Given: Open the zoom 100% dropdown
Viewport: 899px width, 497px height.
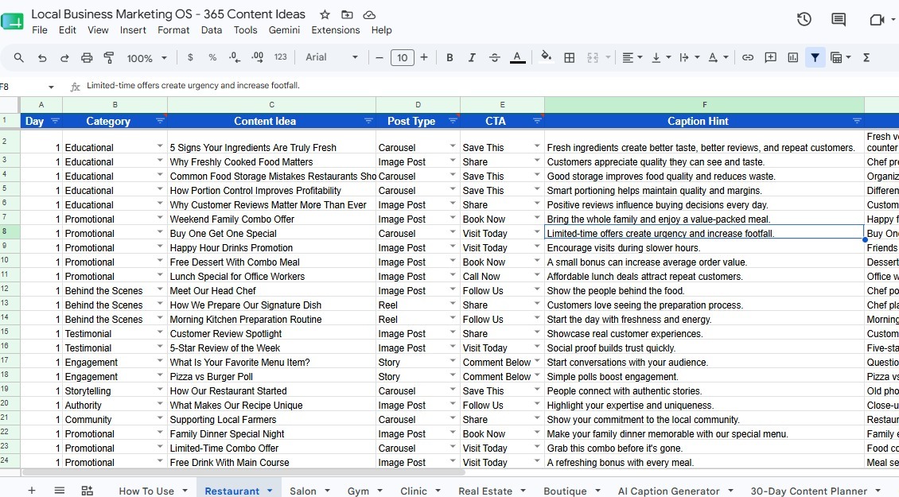Looking at the screenshot, I should (x=146, y=58).
